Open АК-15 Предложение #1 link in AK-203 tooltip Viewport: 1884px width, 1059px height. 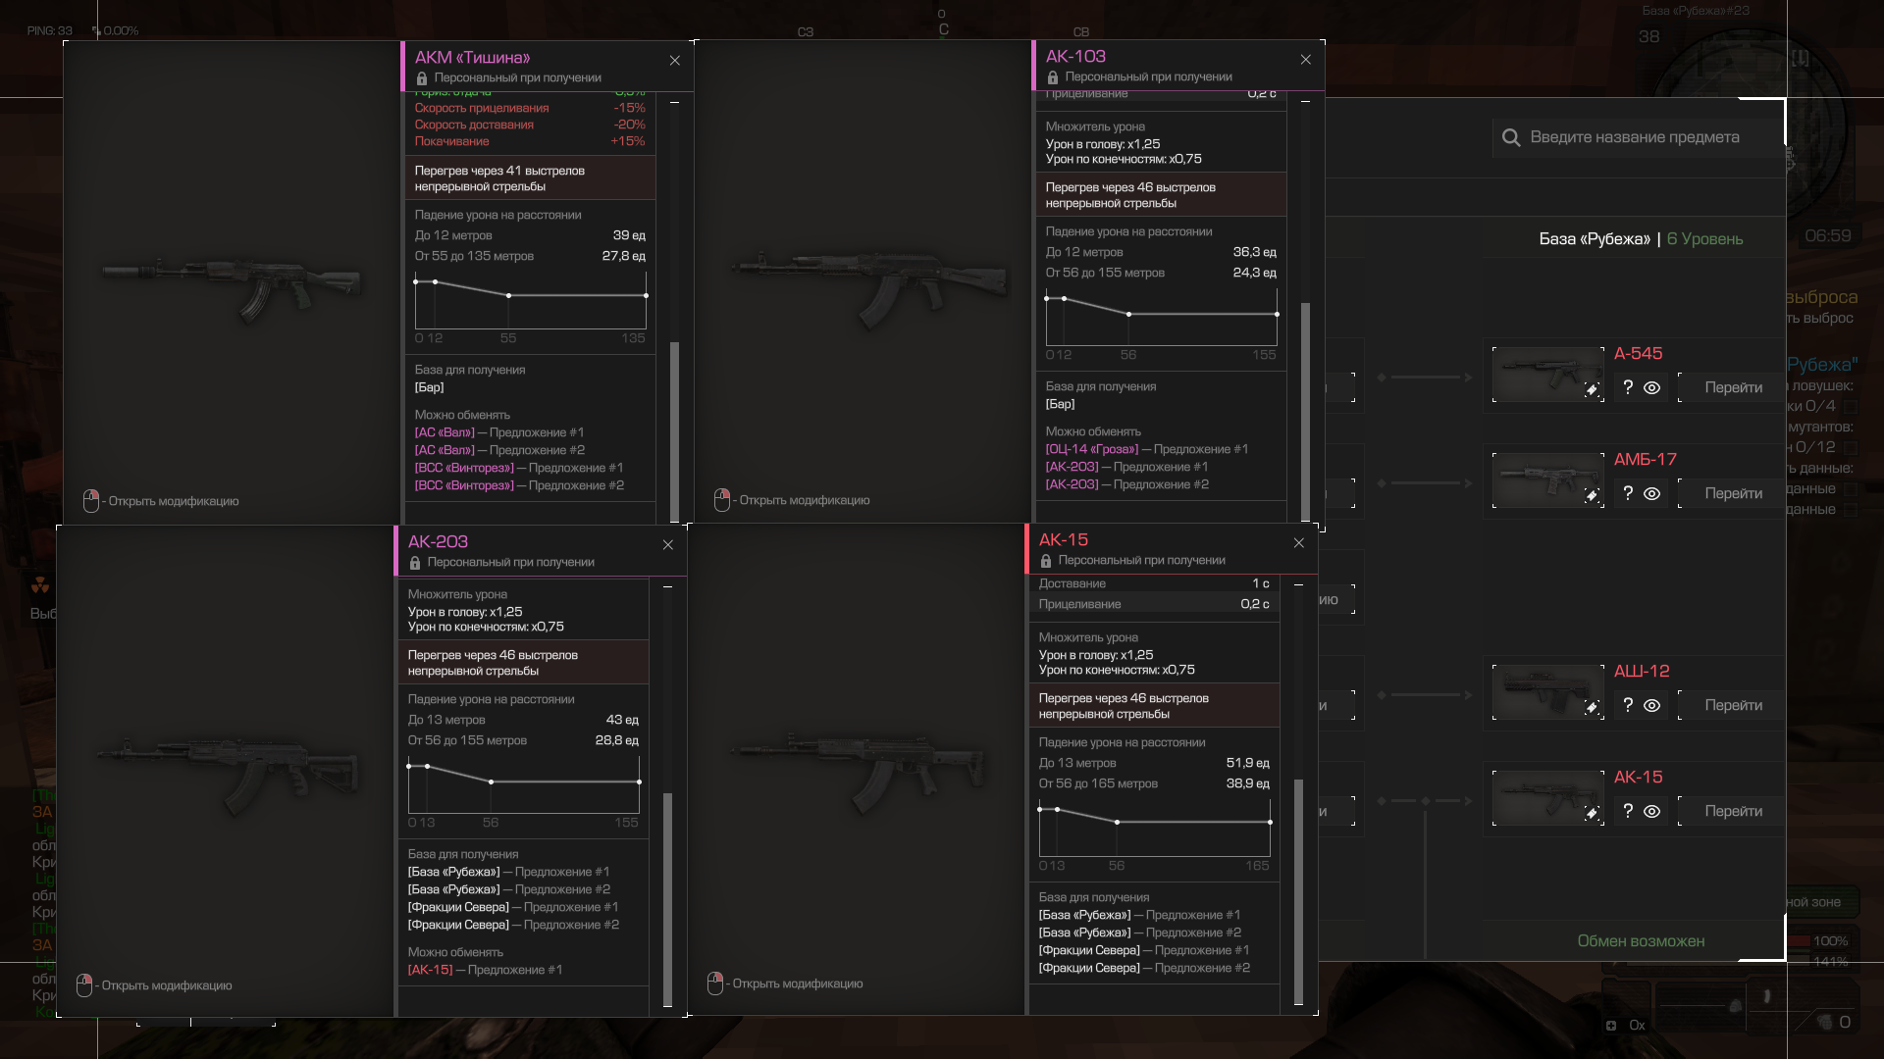tap(485, 970)
